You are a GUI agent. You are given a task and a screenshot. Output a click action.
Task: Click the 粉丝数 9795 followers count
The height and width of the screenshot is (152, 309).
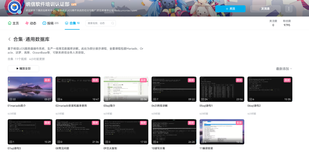coord(287,23)
